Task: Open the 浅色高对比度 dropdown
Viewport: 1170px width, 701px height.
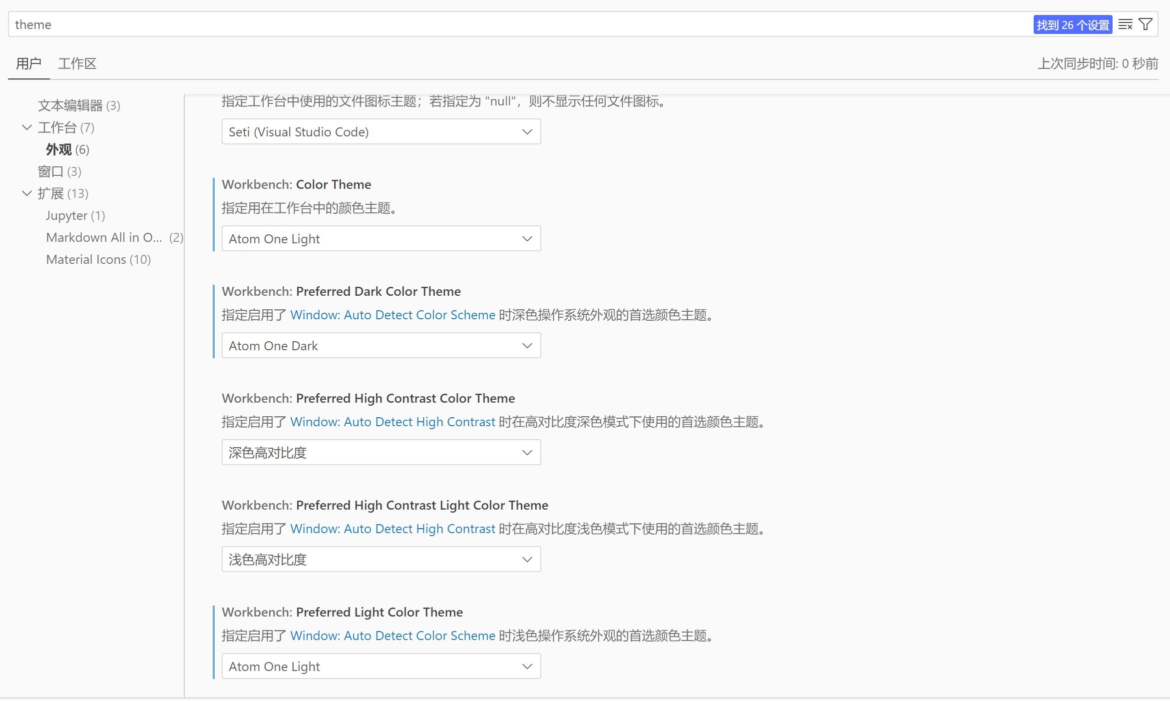Action: 381,560
